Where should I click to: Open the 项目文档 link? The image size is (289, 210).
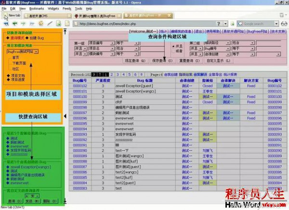coord(18,75)
